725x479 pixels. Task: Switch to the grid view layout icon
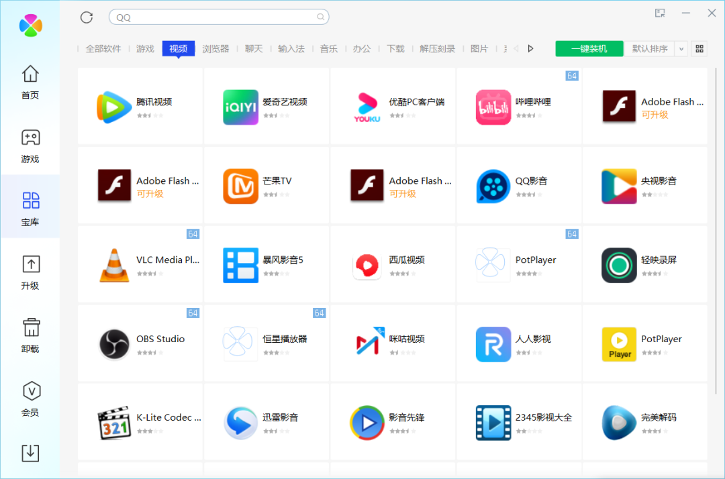tap(699, 48)
